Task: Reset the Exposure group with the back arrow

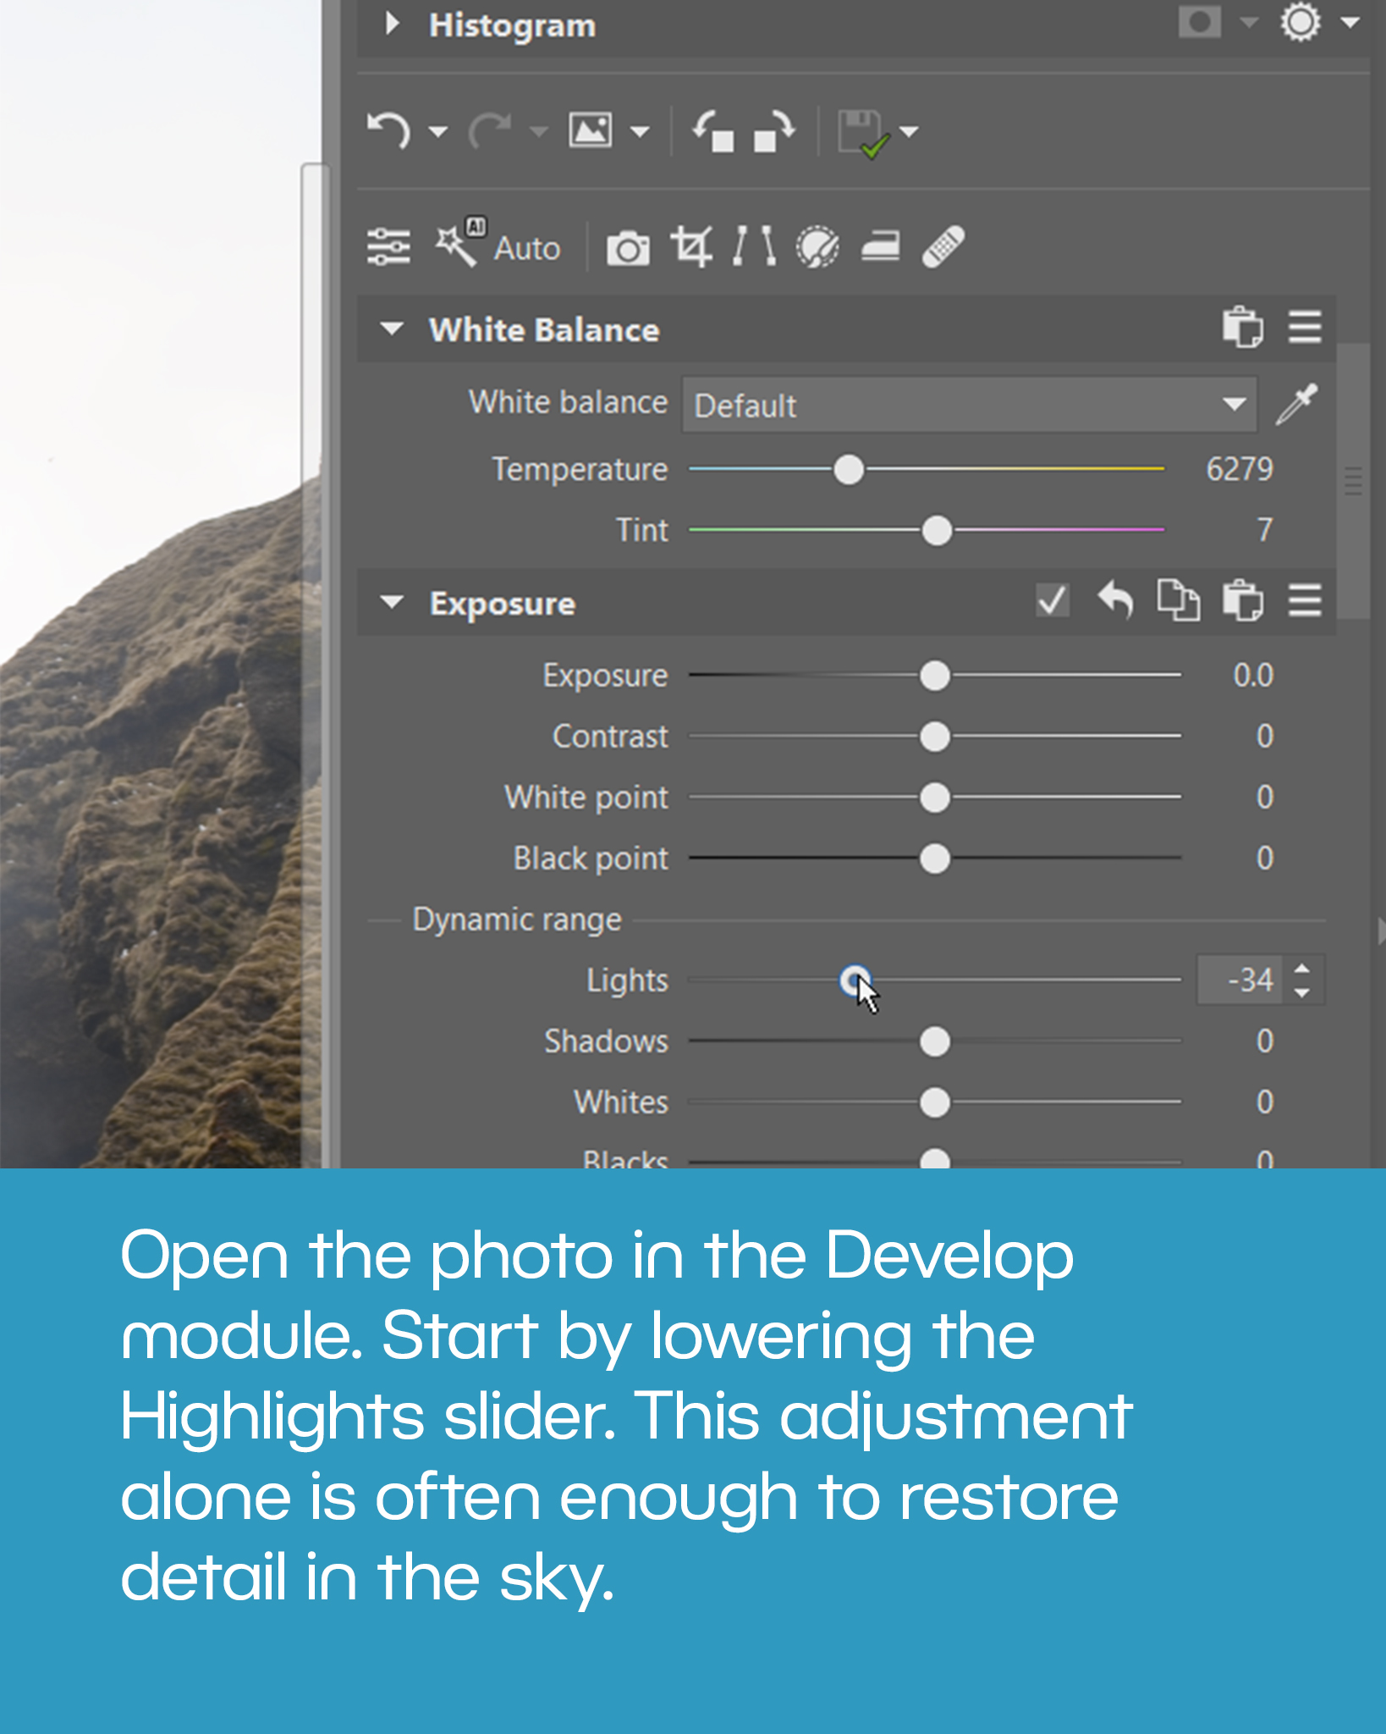Action: pos(1115,601)
